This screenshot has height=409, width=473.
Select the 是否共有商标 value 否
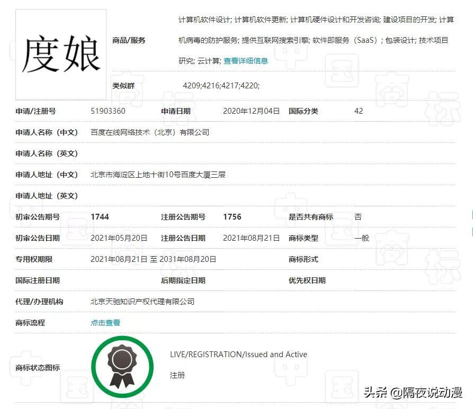[358, 216]
